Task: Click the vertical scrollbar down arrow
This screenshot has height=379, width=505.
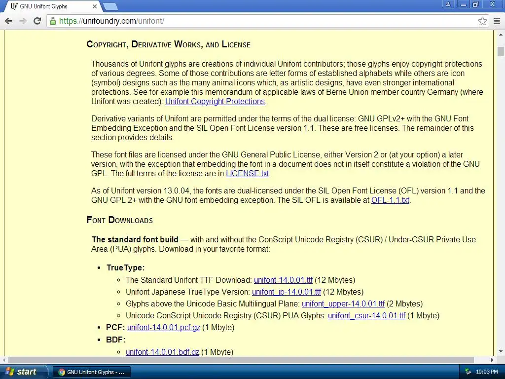Action: pos(501,351)
